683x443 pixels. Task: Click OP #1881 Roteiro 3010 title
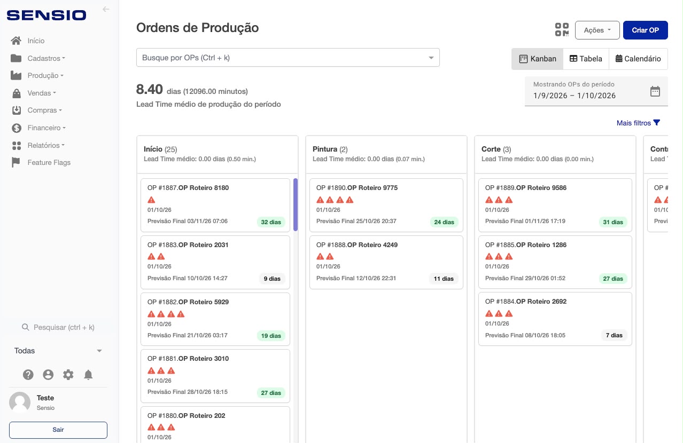pos(188,359)
